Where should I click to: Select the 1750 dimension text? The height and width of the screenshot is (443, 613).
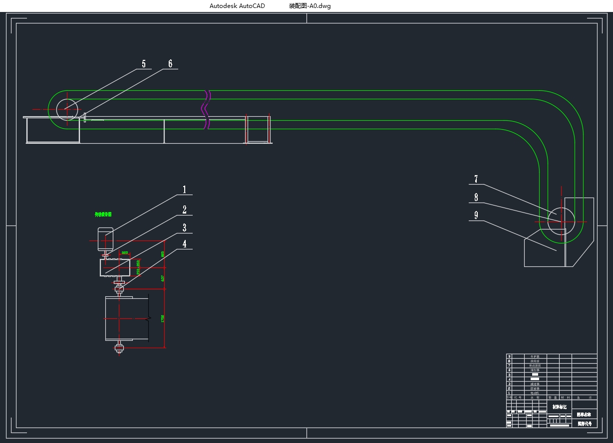163,318
